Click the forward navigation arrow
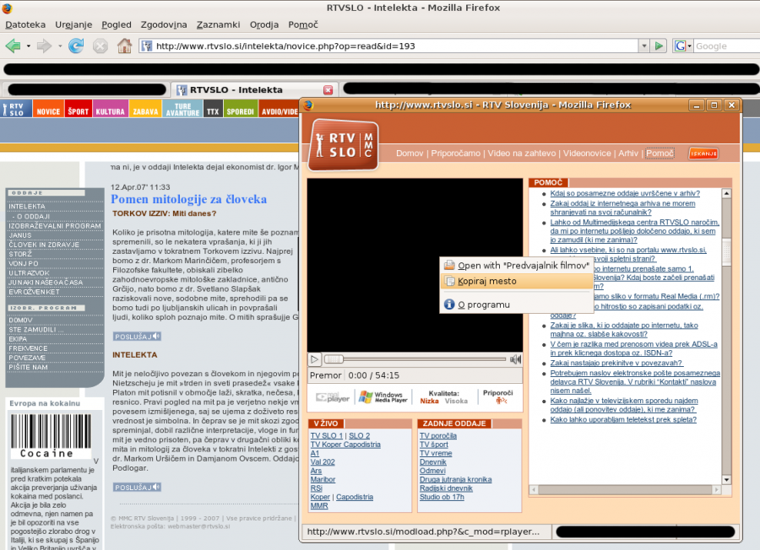Viewport: 760px width, 550px height. [44, 46]
